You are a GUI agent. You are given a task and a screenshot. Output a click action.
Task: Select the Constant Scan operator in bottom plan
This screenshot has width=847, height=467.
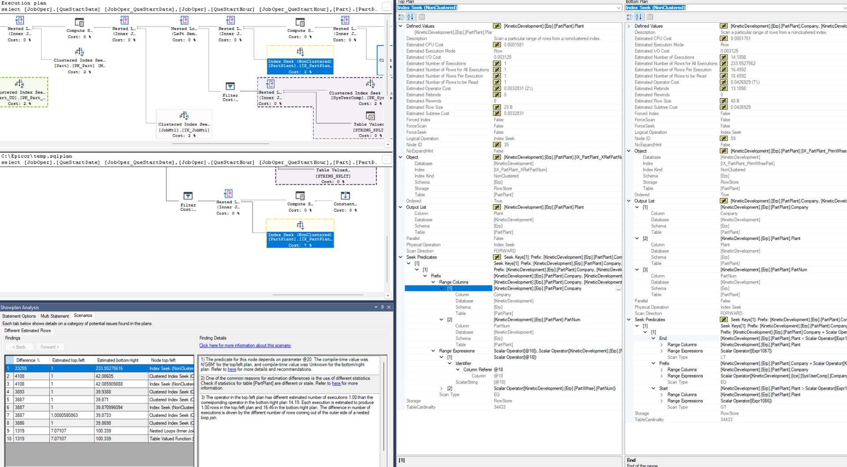point(345,196)
